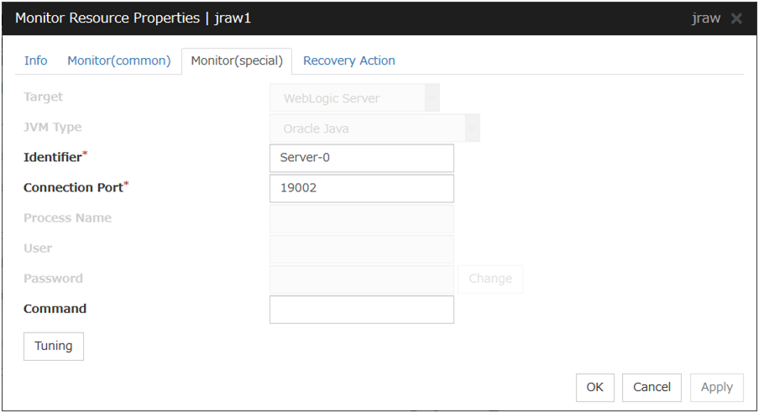Image resolution: width=759 pixels, height=413 pixels.
Task: Switch to the Info tab
Action: (x=36, y=60)
